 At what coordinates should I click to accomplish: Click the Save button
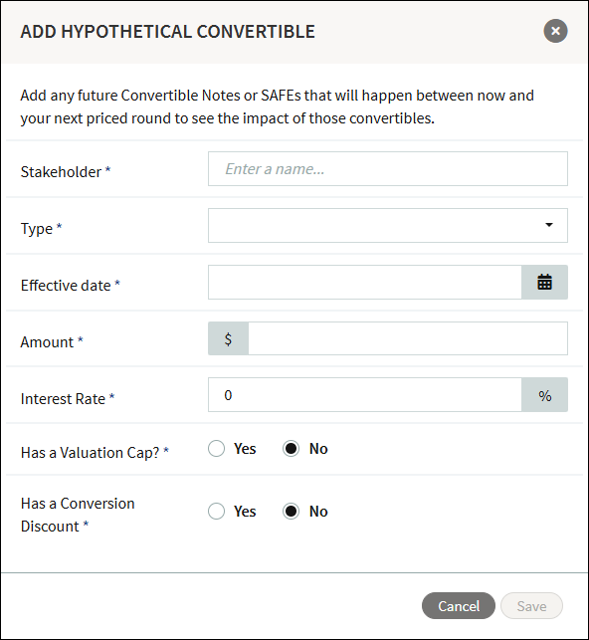(531, 606)
